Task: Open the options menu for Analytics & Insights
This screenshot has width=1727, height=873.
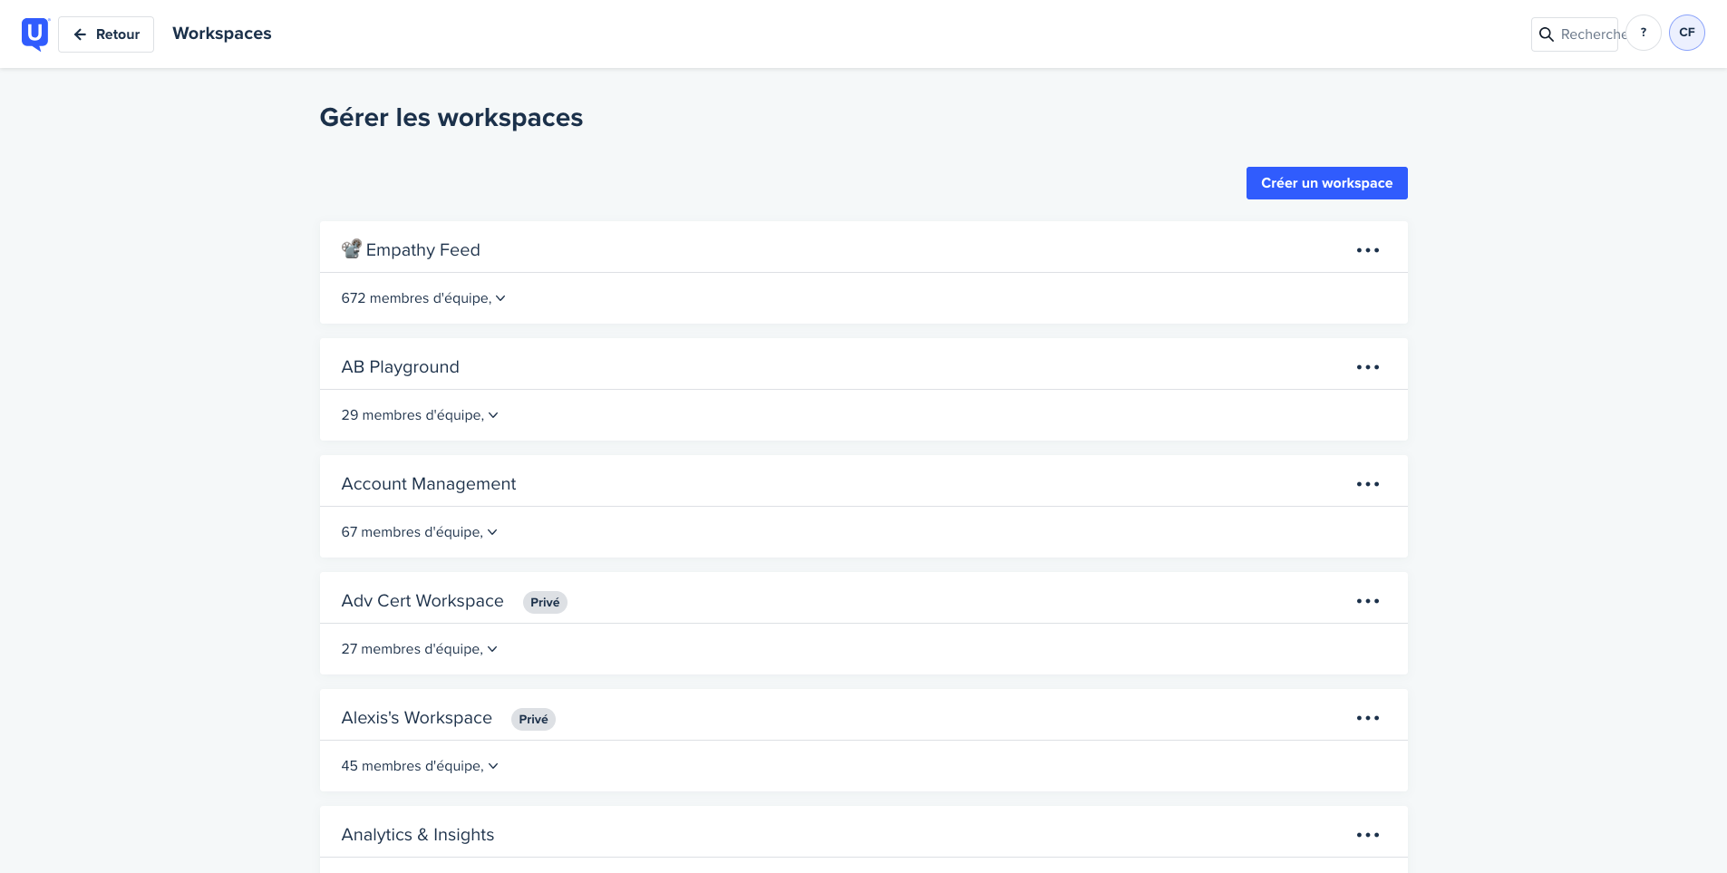Action: click(1368, 834)
